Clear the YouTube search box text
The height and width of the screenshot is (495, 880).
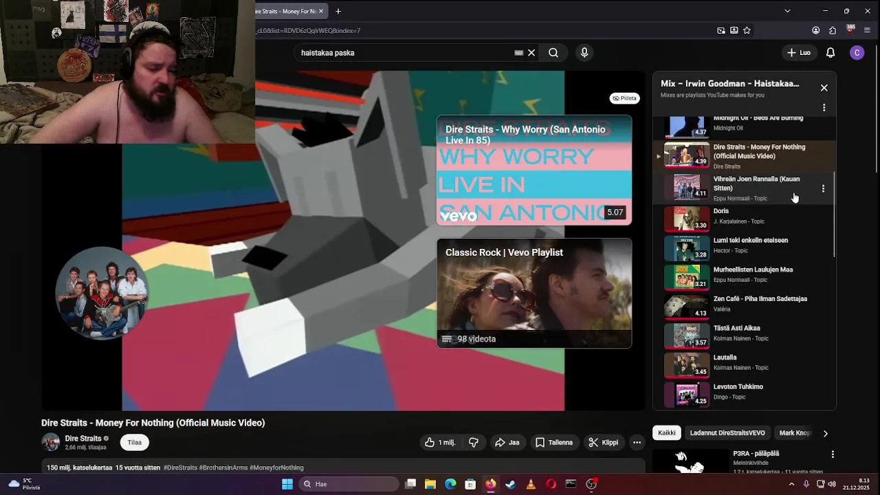click(531, 53)
